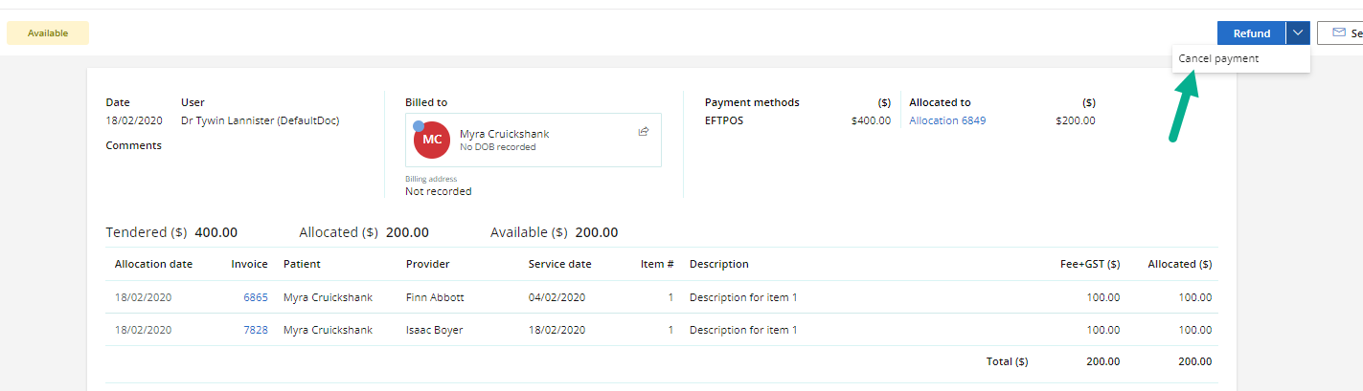Click Service date column header
Screen dimensions: 1363x391
[560, 264]
